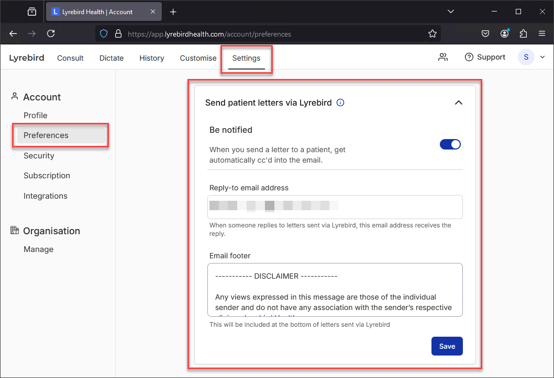554x378 pixels.
Task: Reload the current page
Action: pyautogui.click(x=51, y=33)
